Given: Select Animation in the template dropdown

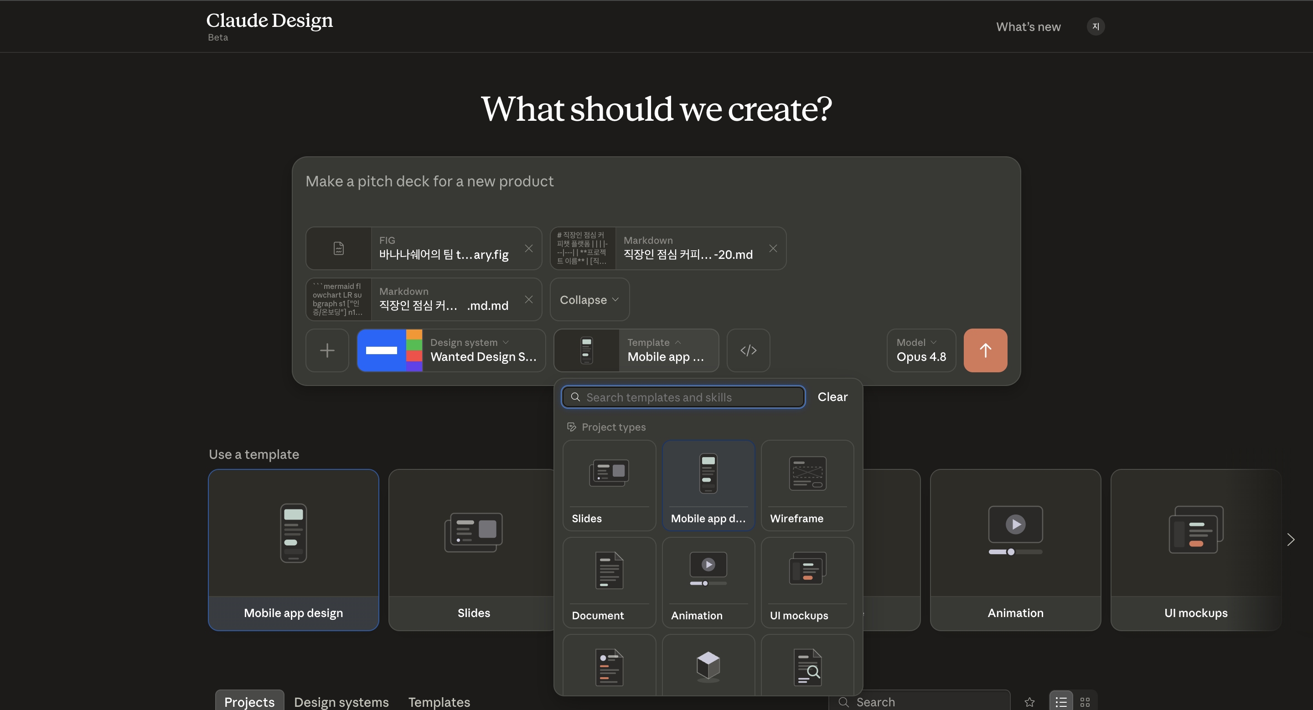Looking at the screenshot, I should [x=708, y=583].
